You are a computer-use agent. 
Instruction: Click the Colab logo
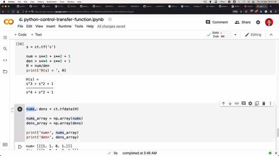(9, 22)
